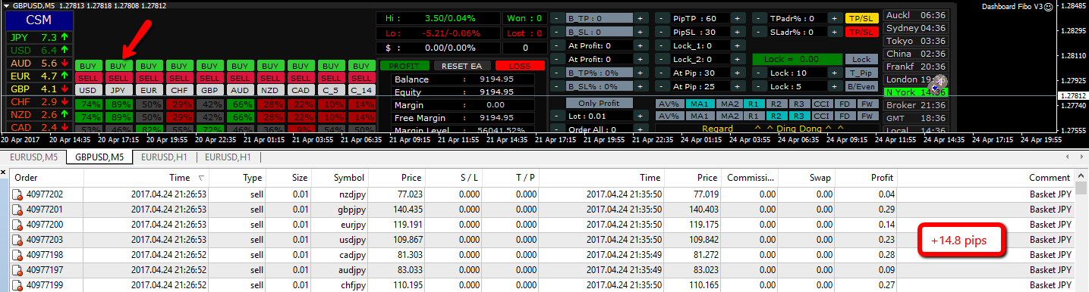This screenshot has height=292, width=1089.
Task: Decrease Lot : 0.01 with minus button
Action: 556,115
